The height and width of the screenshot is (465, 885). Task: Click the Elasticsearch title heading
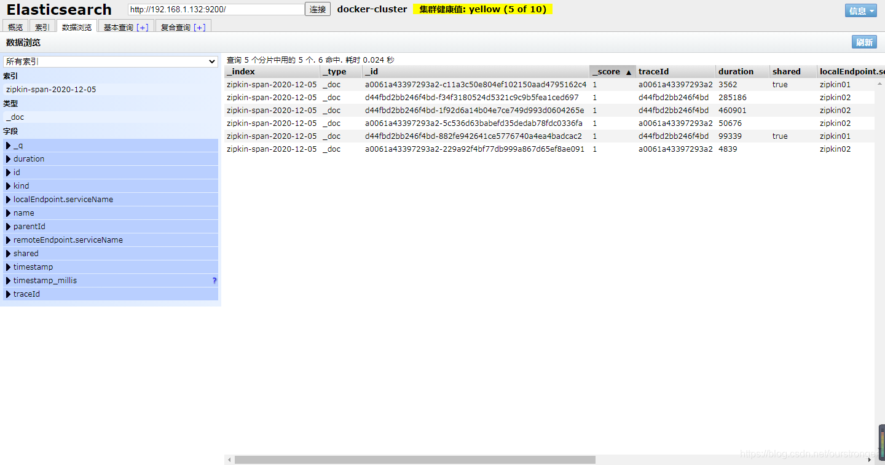tap(59, 10)
